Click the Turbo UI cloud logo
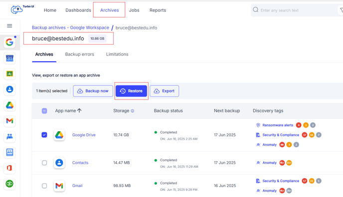 [x=16, y=9]
